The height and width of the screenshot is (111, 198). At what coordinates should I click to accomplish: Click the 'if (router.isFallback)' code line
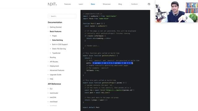pos(95,36)
